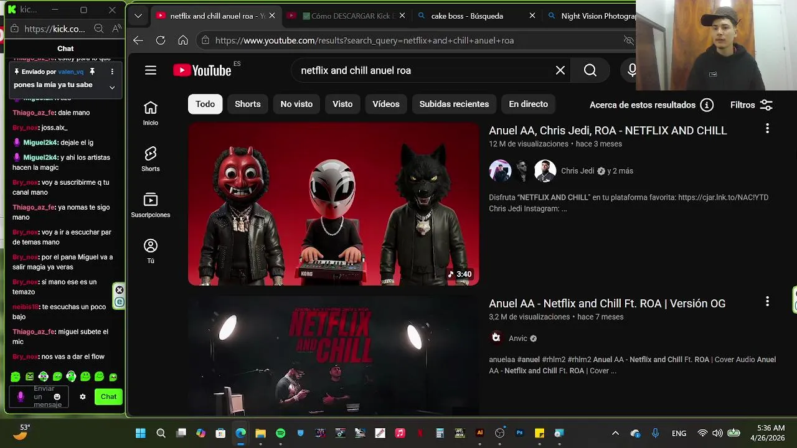This screenshot has width=797, height=448.
Task: Open info icon beside Acerca de estos resultados
Action: [x=707, y=105]
